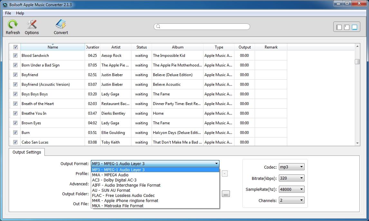The image size is (369, 221).
Task: Switch to the first layout view icon
Action: 339,27
